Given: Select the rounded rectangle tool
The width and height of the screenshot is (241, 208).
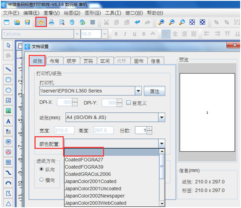Looking at the screenshot, I should tap(8, 80).
